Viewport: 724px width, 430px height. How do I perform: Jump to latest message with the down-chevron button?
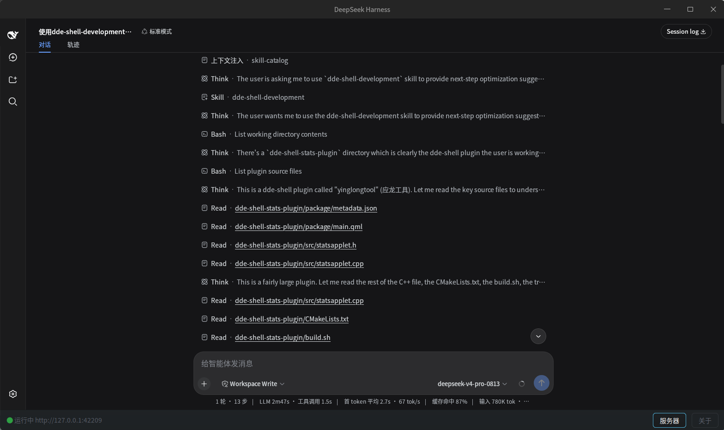538,336
